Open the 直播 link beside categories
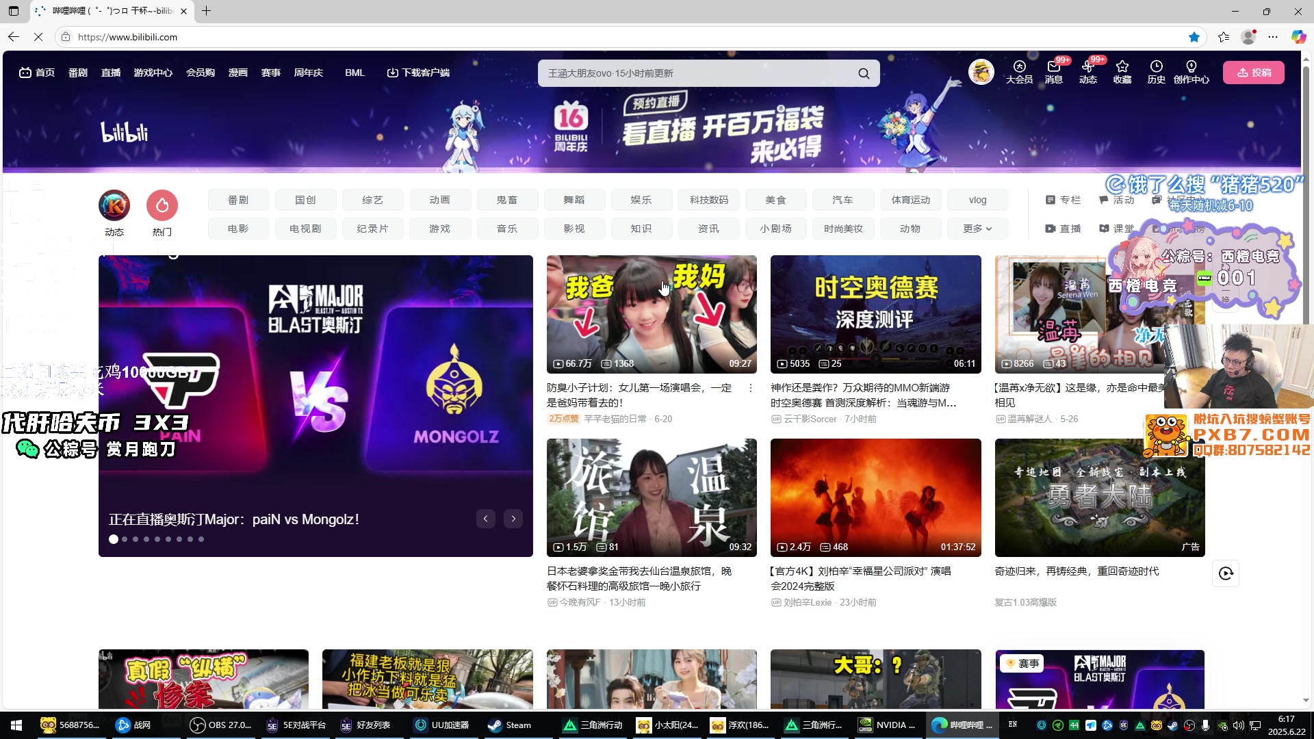 1063,229
